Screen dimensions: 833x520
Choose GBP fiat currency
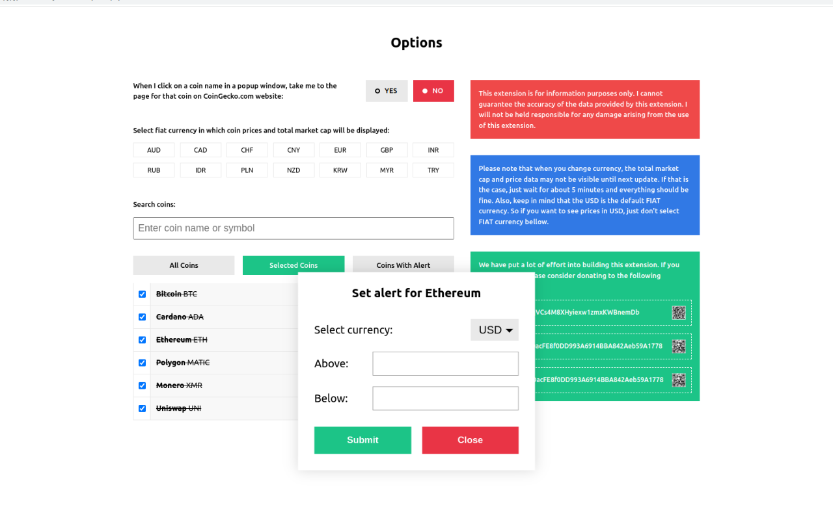click(x=387, y=150)
